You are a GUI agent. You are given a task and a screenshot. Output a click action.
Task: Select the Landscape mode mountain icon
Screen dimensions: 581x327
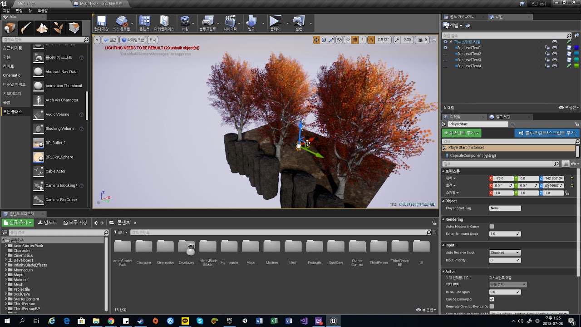[x=42, y=28]
